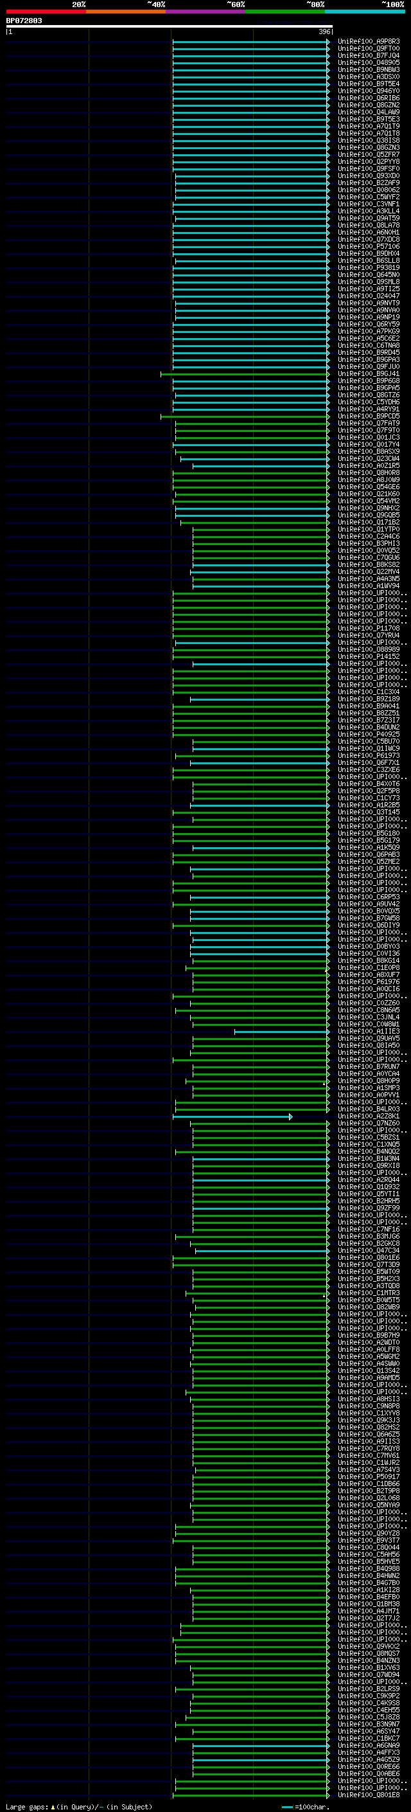Image resolution: width=411 pixels, height=1812 pixels.
Task: Select the UniRef100_A2Z8K1 label
Action: click(x=369, y=1117)
